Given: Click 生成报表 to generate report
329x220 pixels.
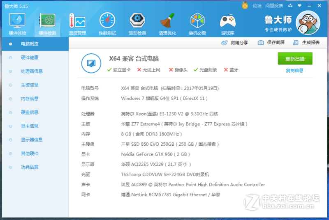Looking at the screenshot, I should 306,43.
